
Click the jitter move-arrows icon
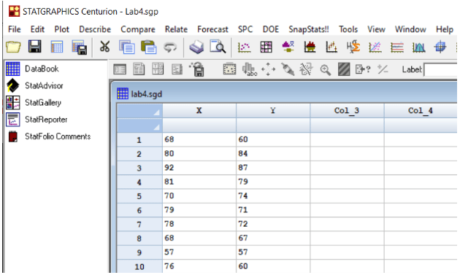click(x=268, y=70)
